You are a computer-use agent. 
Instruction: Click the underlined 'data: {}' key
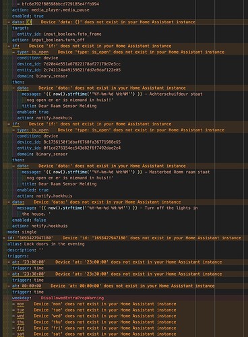point(22,22)
